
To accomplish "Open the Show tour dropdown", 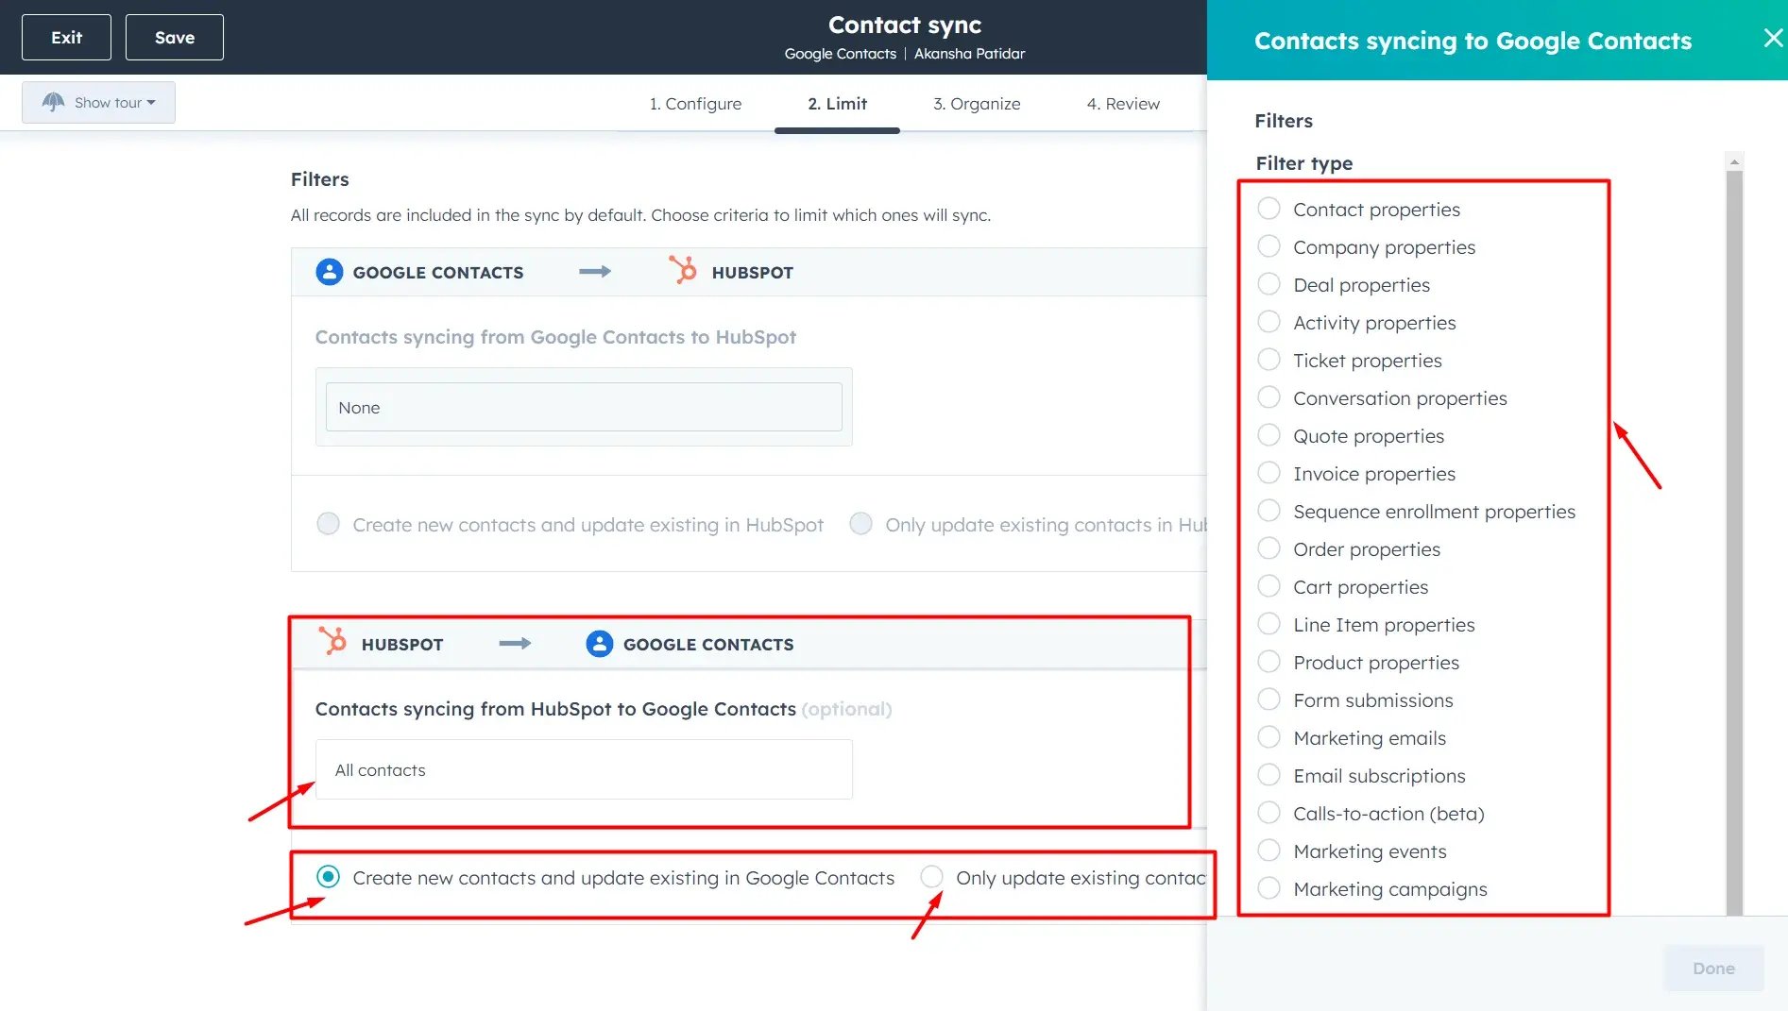I will 98,102.
